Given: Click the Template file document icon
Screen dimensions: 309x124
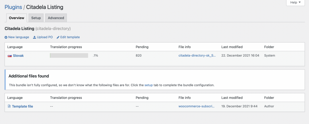Looking at the screenshot, I should click(9, 106).
